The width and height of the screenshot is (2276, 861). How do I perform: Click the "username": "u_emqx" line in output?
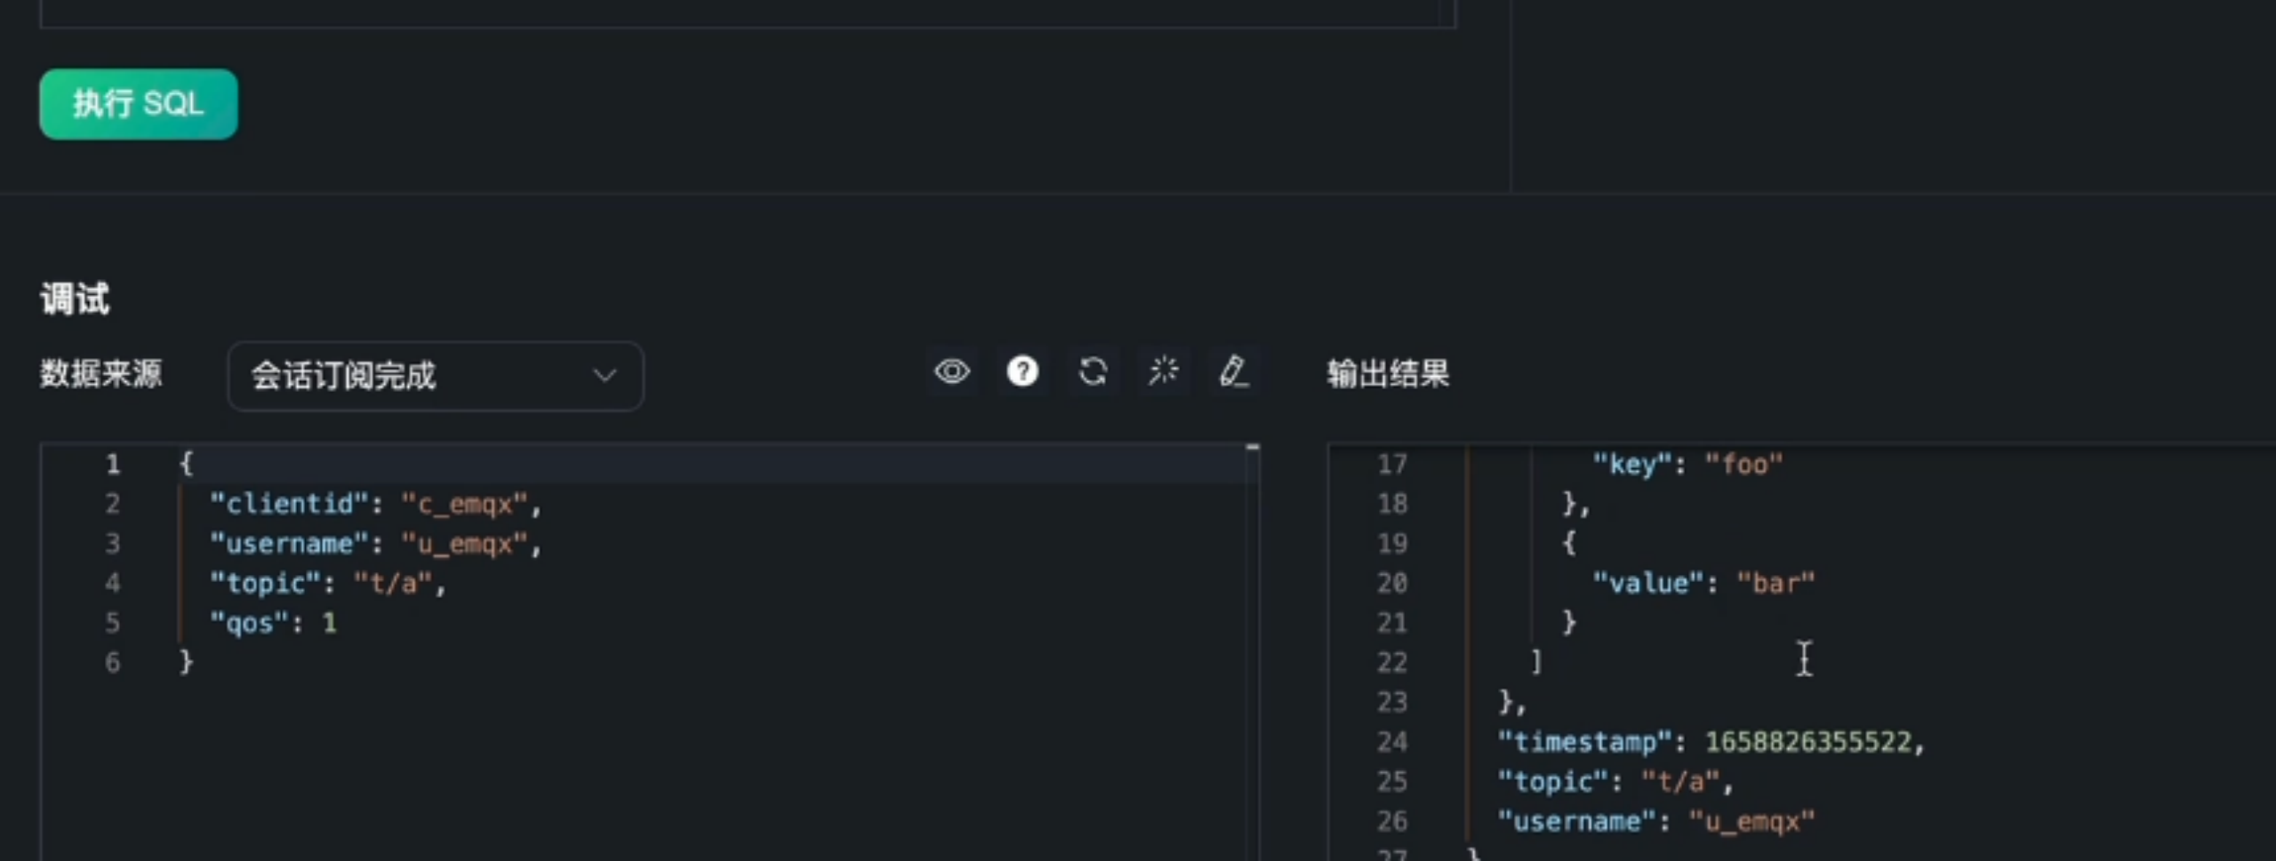pyautogui.click(x=1655, y=821)
